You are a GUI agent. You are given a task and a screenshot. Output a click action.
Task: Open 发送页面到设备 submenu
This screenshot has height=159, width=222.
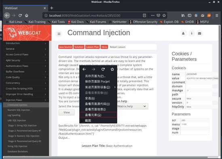click(x=98, y=87)
